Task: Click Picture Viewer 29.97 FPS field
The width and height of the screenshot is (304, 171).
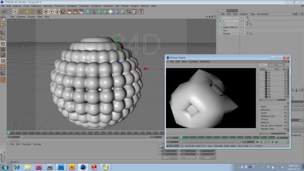Action: (173, 138)
